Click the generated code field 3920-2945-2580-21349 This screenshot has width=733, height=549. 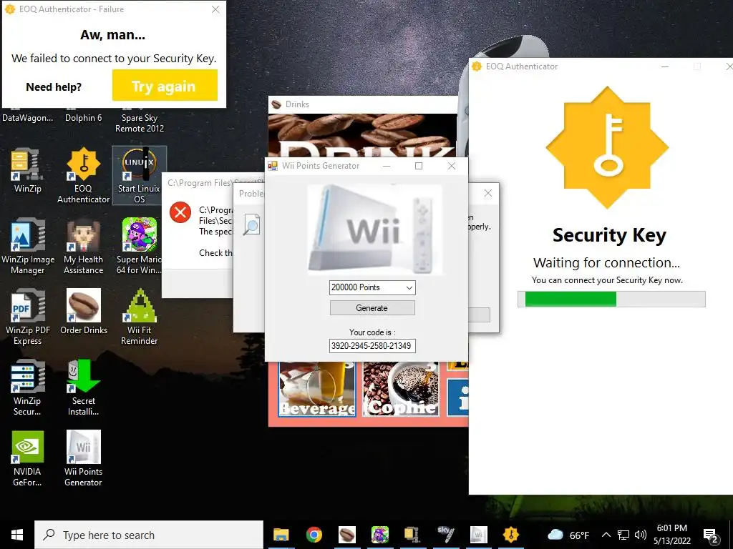[372, 346]
